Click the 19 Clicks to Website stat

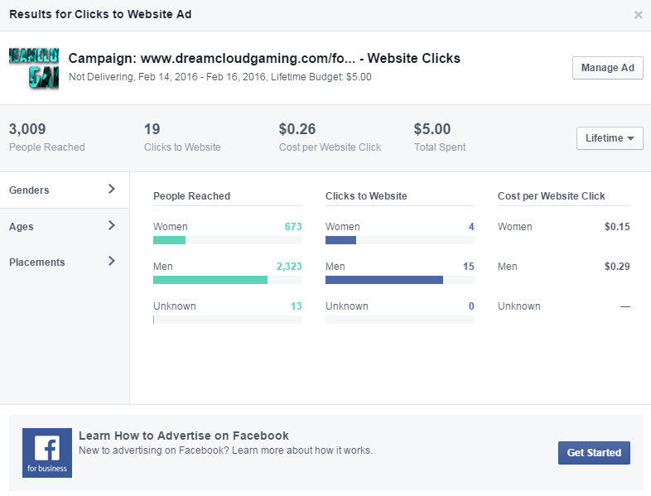tap(182, 137)
